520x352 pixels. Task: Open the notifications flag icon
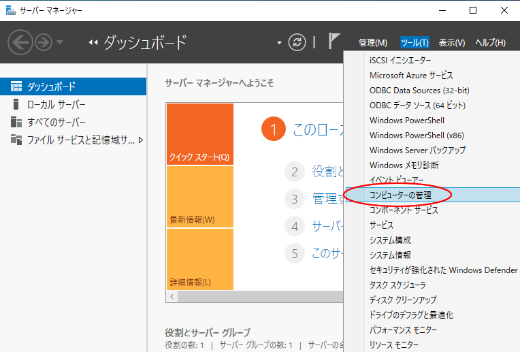click(334, 41)
